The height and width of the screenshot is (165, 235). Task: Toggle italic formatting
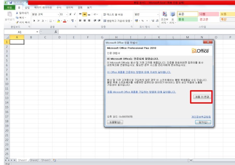click(39, 20)
